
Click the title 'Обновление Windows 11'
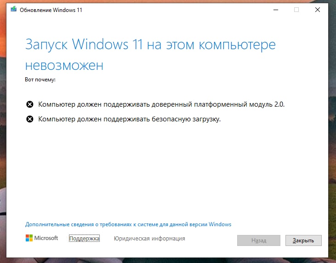coord(51,10)
